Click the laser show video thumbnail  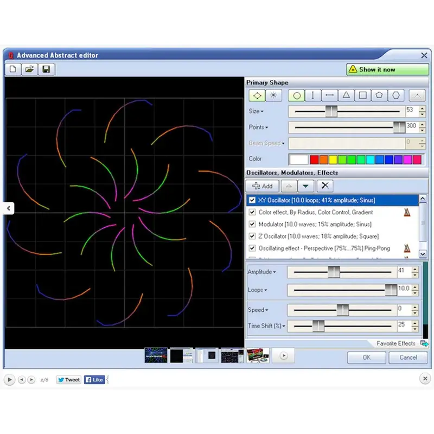pos(155,355)
